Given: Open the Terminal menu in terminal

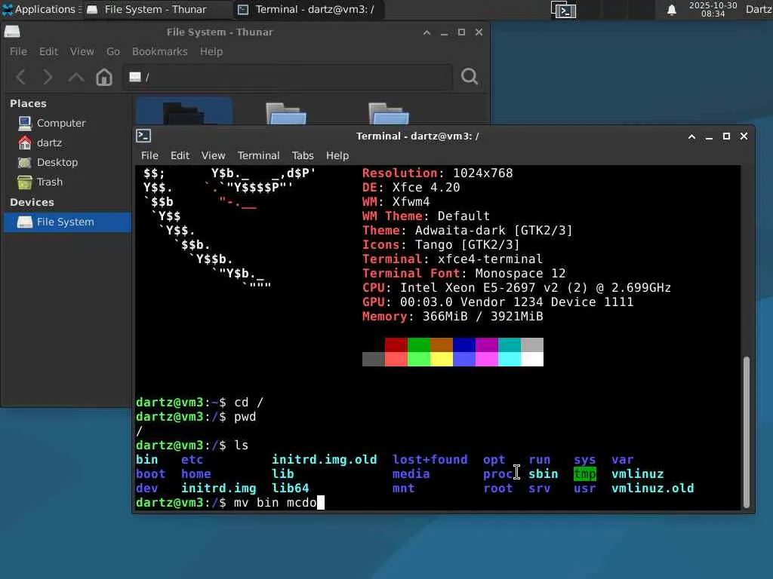Looking at the screenshot, I should [x=258, y=155].
